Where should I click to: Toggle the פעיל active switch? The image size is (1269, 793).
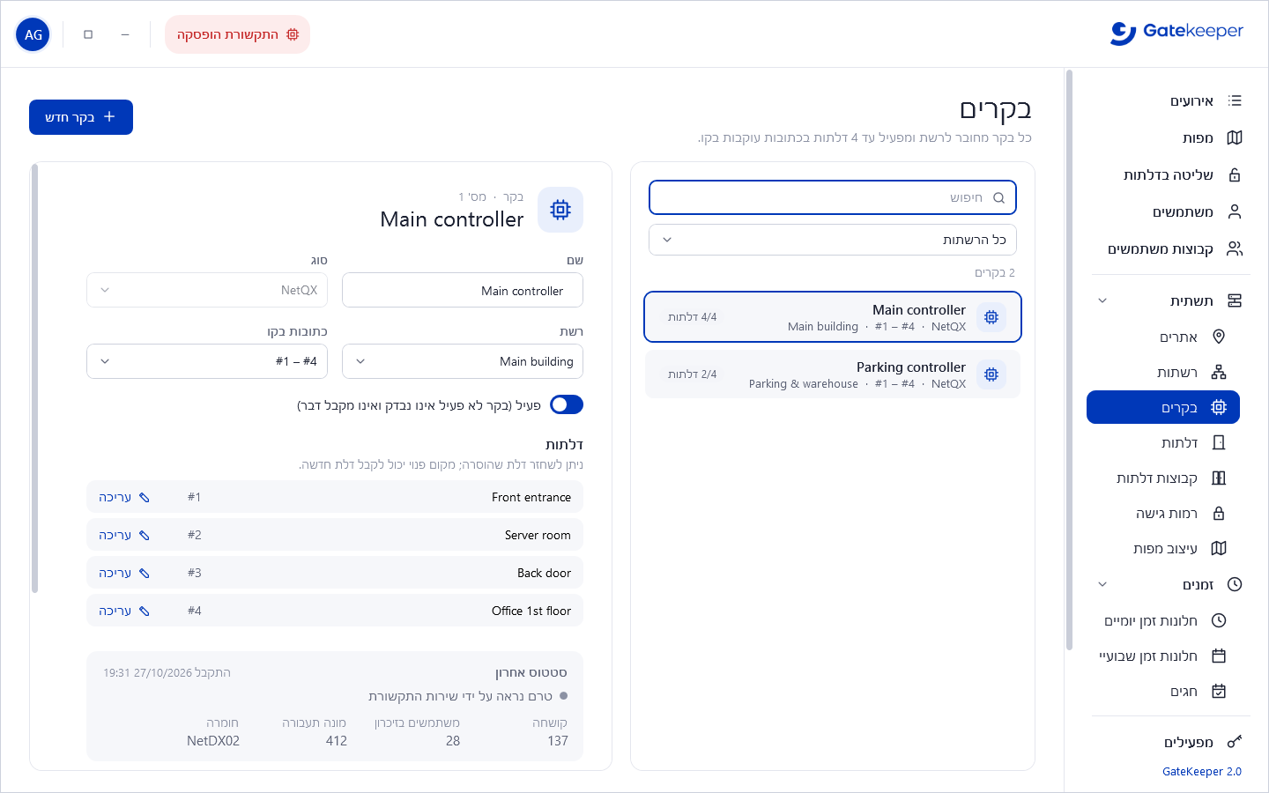tap(567, 404)
